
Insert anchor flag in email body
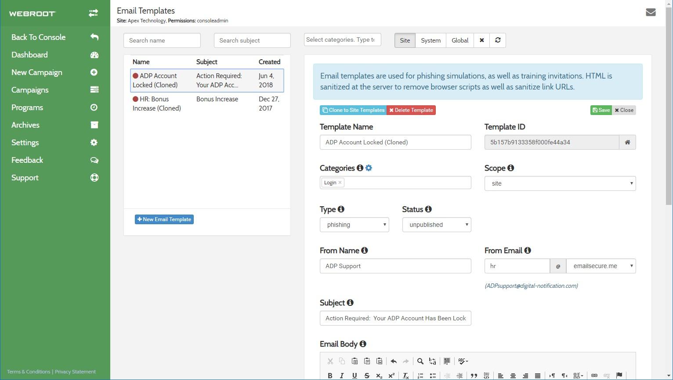click(x=619, y=376)
